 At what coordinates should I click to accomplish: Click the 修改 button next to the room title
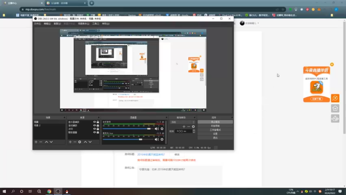pyautogui.click(x=177, y=155)
